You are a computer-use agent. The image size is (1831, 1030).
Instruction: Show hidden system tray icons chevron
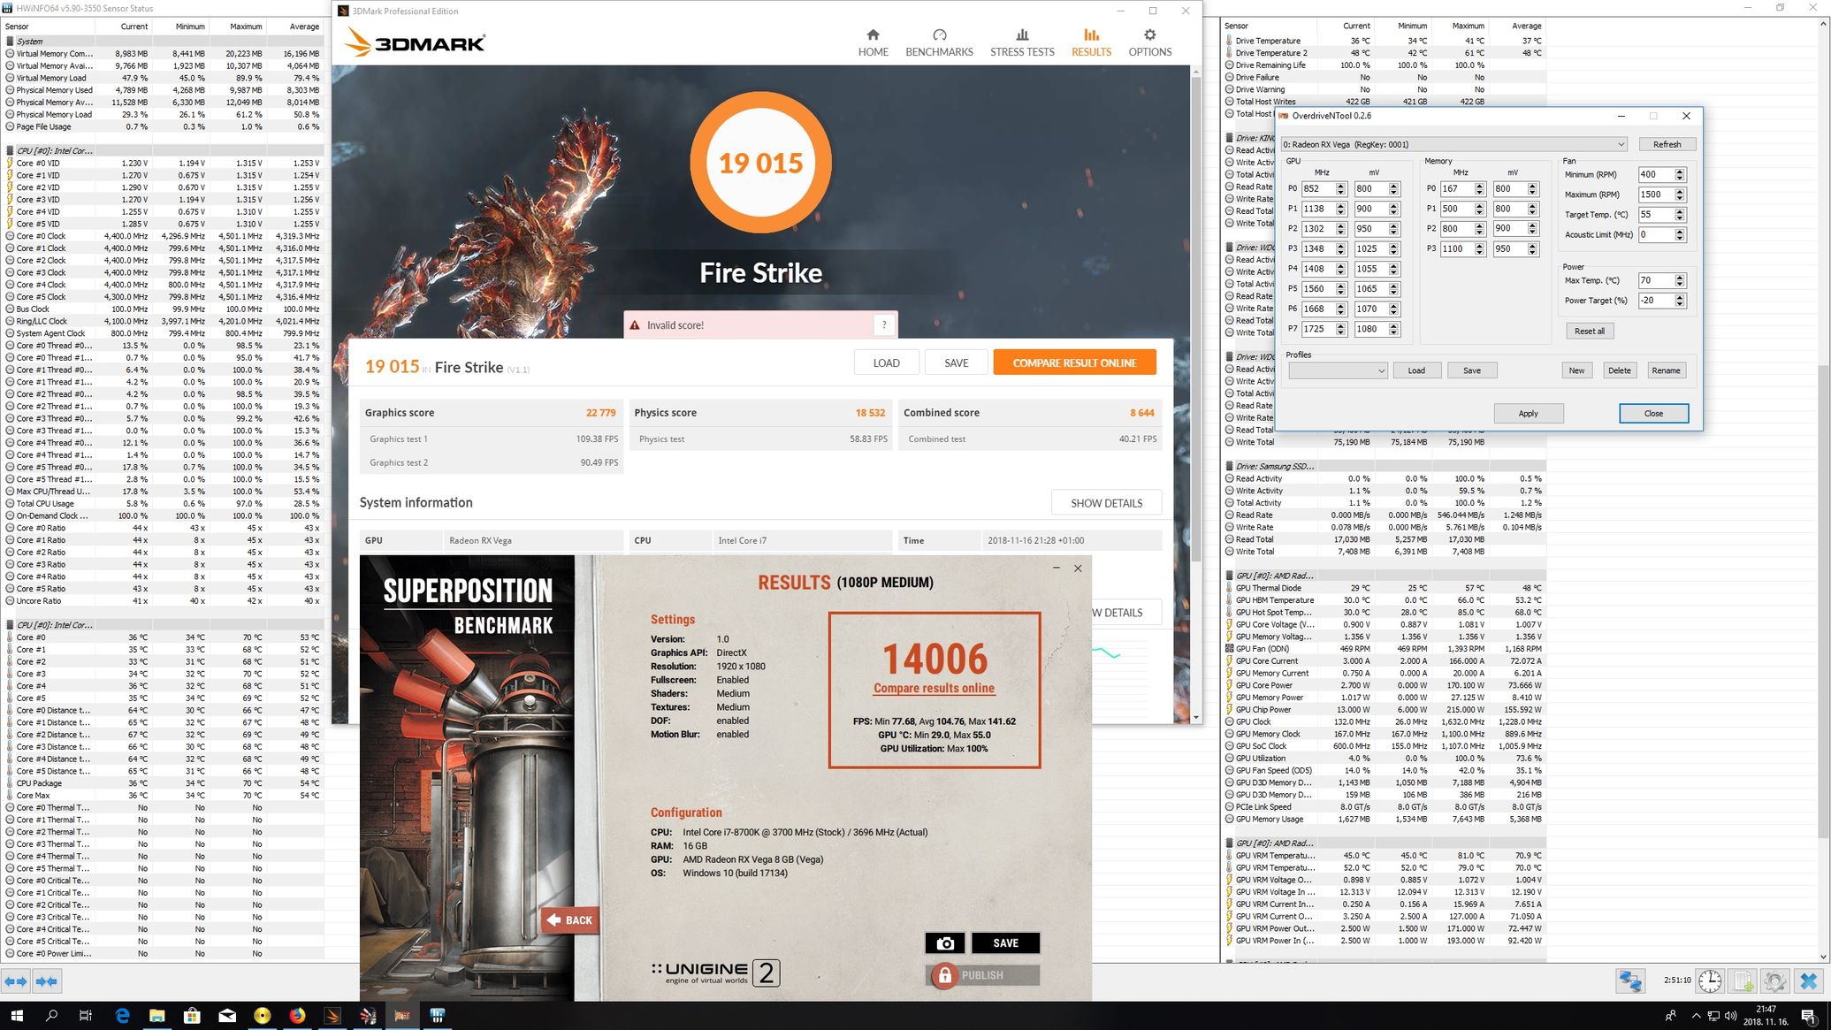[1696, 1016]
